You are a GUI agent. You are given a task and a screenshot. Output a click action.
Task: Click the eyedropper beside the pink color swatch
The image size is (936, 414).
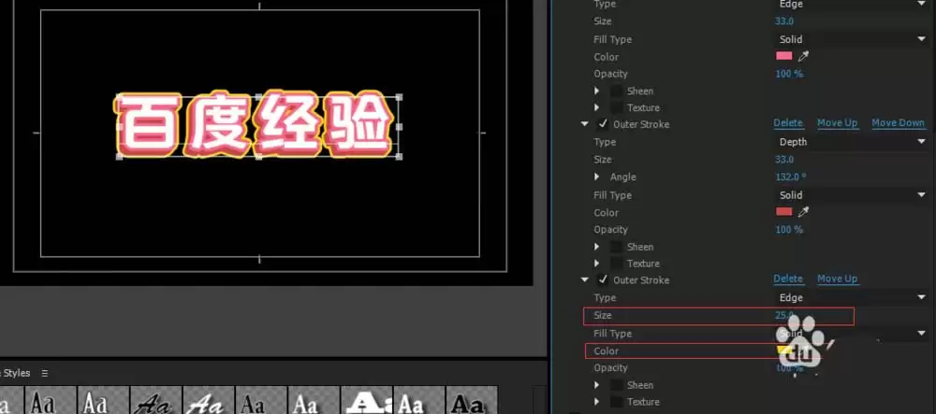[803, 57]
